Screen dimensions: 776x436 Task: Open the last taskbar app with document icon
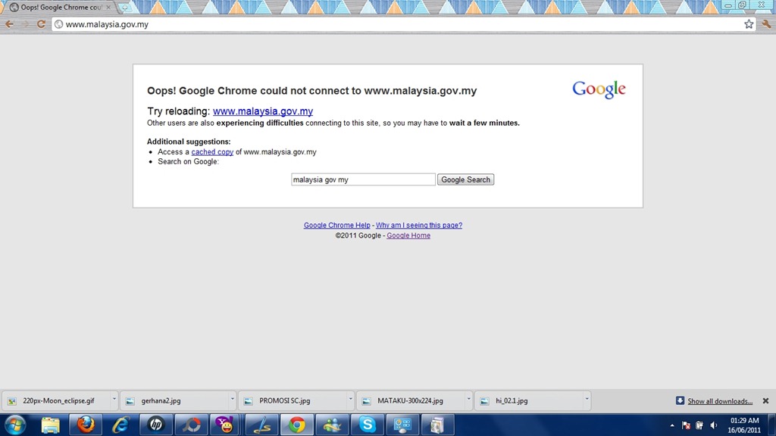[x=437, y=425]
